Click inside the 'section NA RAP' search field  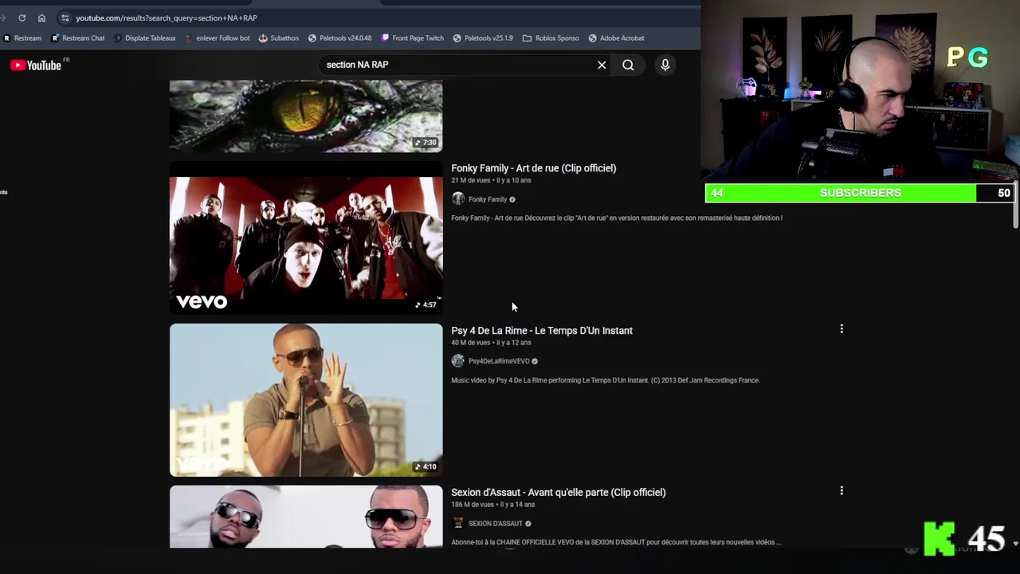pyautogui.click(x=458, y=65)
